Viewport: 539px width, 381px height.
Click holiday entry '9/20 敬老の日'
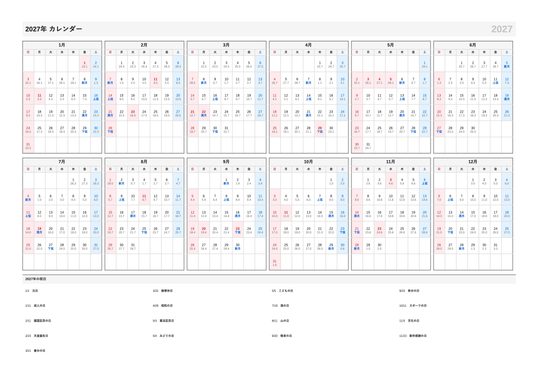tap(281, 335)
